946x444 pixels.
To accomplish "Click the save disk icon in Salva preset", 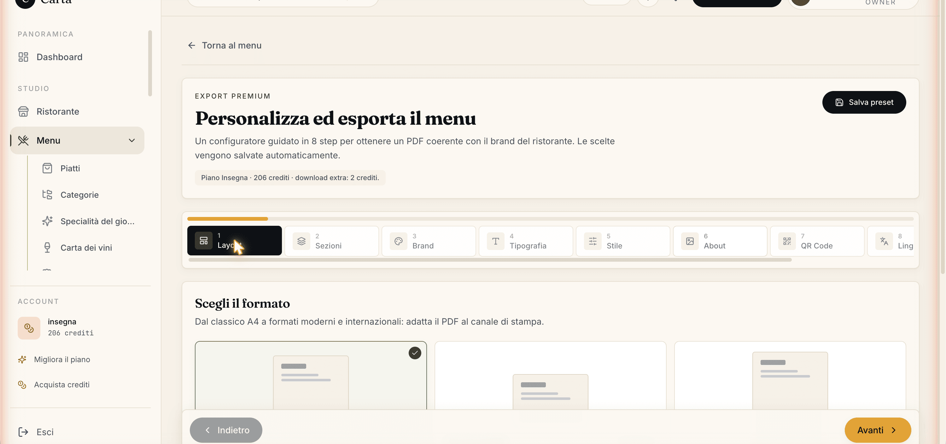I will click(839, 102).
